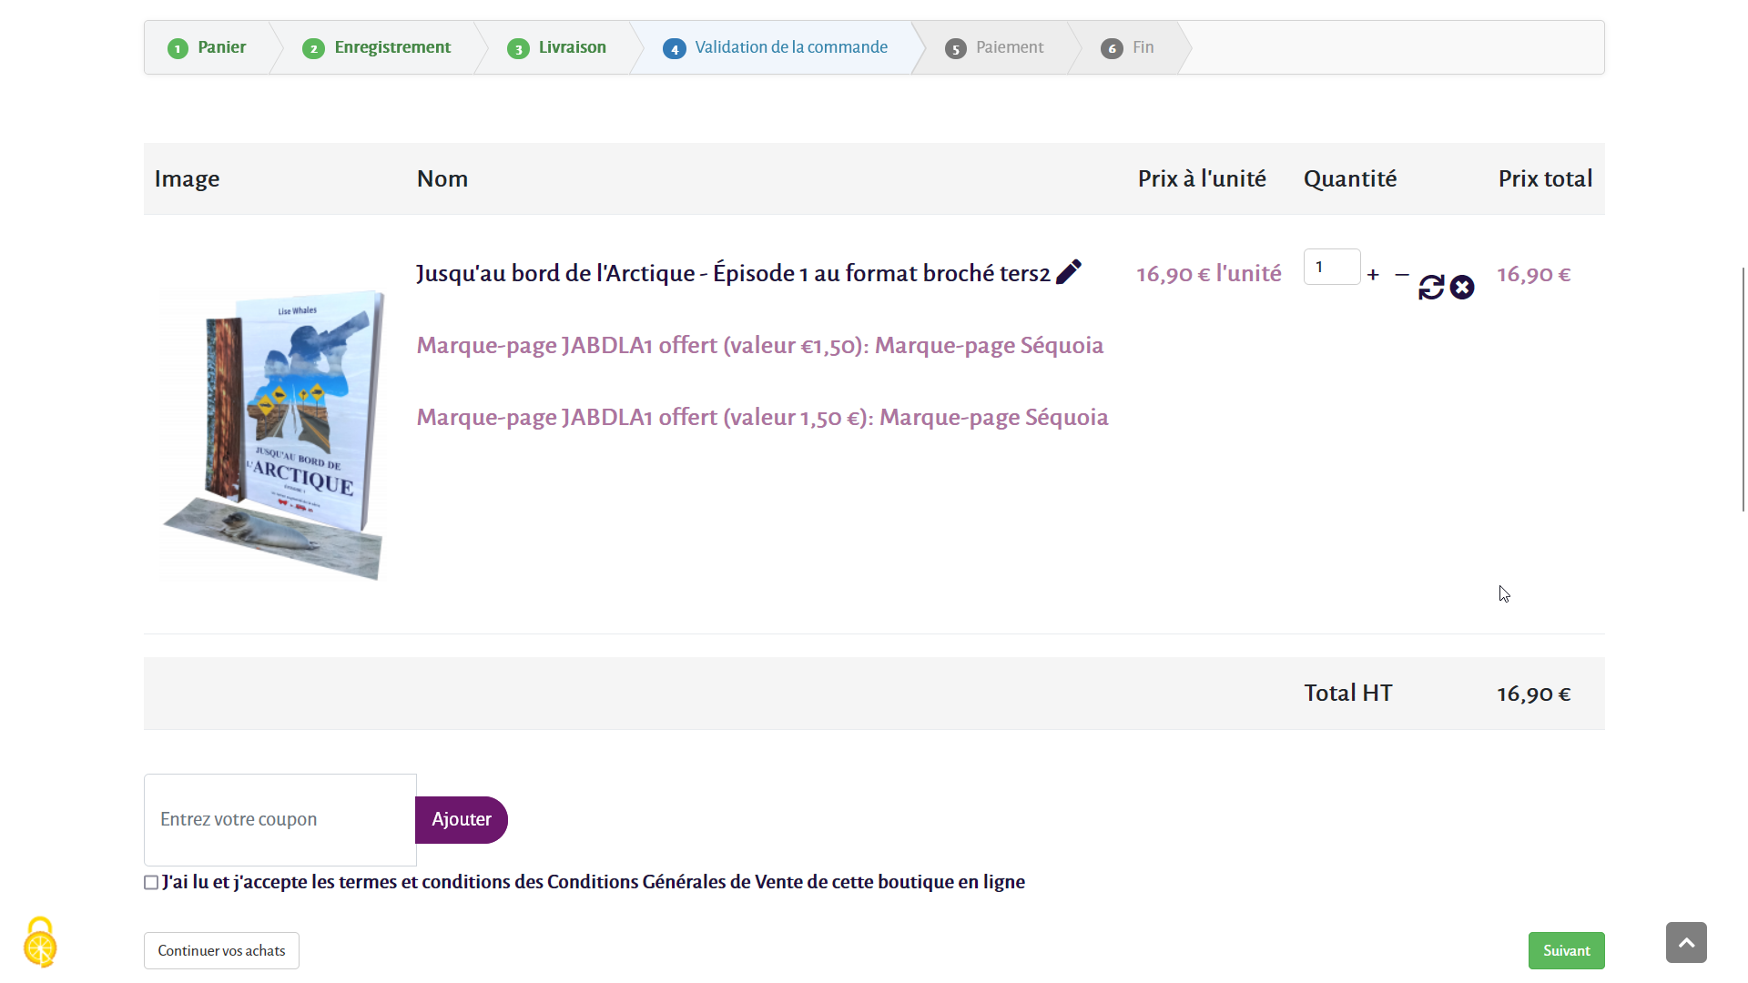1748x983 pixels.
Task: Accept the terms and conditions checkbox
Action: (151, 883)
